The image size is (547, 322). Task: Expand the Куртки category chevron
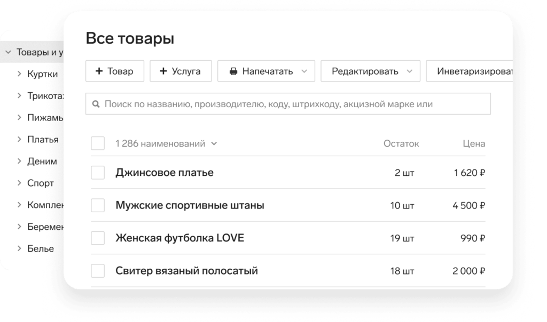point(20,74)
